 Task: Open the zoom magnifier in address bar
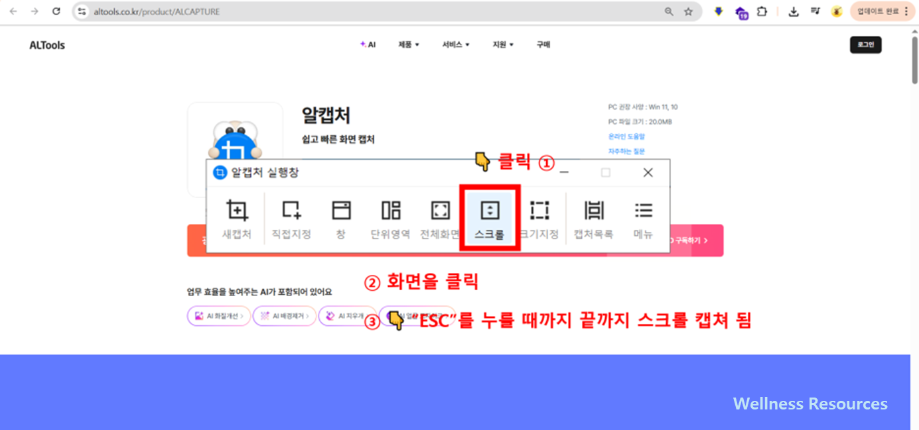click(x=669, y=11)
